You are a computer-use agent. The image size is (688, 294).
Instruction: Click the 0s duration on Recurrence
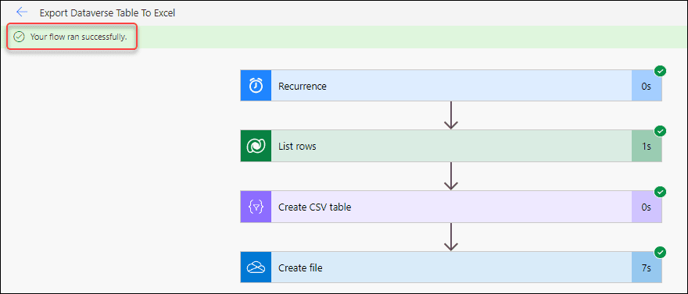[646, 87]
